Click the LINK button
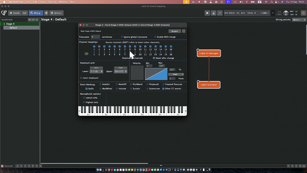This screenshot has height=173, width=307. [265, 13]
